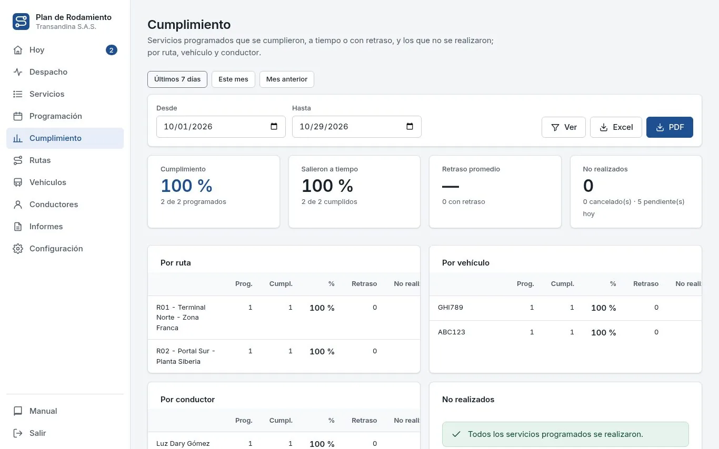Click the Hasta date field
The height and width of the screenshot is (449, 719).
(x=357, y=127)
